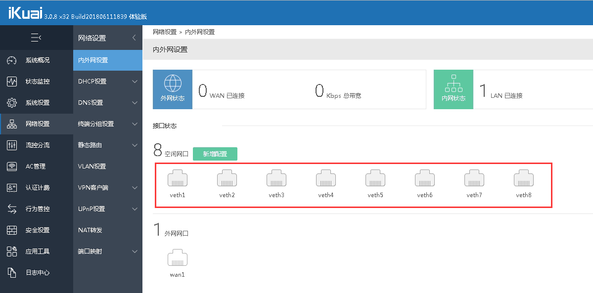
Task: Click the 系统设置 gear icon
Action: point(12,102)
